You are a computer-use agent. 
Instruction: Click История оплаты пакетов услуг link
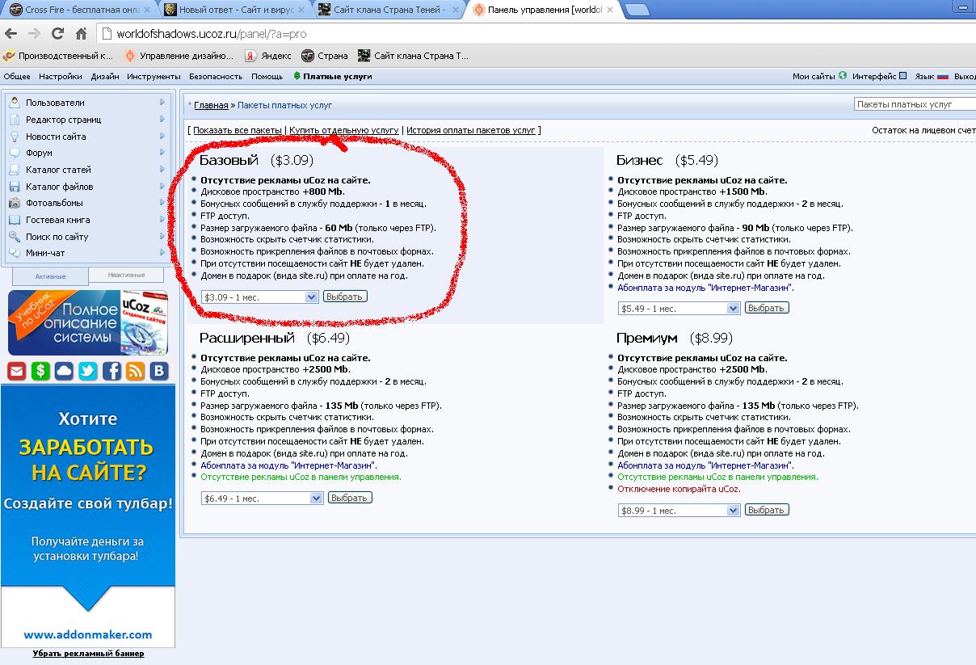pos(471,130)
